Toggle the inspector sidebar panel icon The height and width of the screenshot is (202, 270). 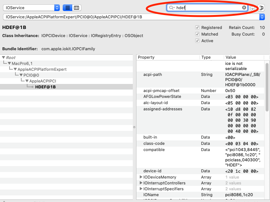pyautogui.click(x=261, y=8)
